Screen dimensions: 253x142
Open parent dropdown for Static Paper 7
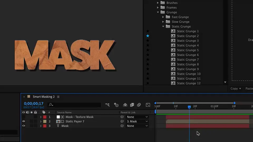click(137, 121)
